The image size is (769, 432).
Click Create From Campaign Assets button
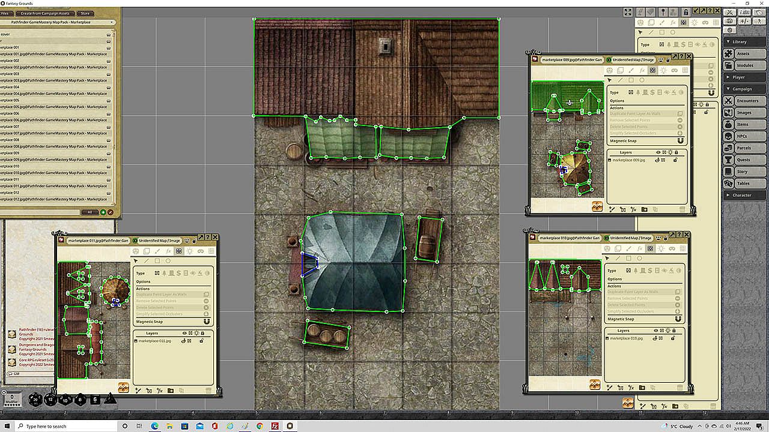[44, 13]
